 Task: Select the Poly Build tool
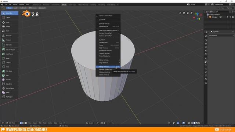10,71
